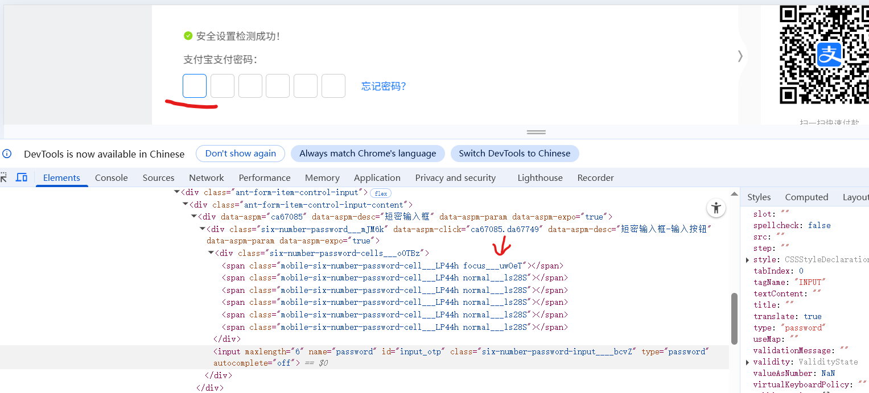Open the Recorder tab
The width and height of the screenshot is (869, 393).
tap(596, 177)
